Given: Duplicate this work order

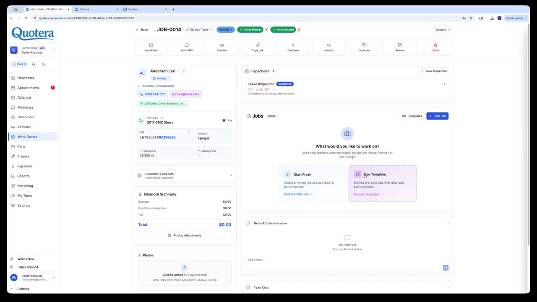Looking at the screenshot, I should coord(364,47).
